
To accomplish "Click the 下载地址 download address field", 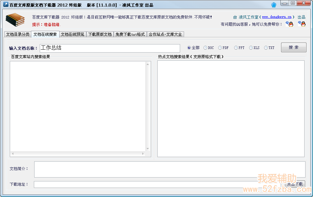I will tap(157, 184).
